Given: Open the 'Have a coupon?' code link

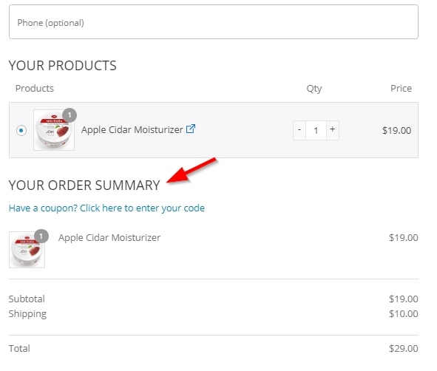Looking at the screenshot, I should 106,208.
